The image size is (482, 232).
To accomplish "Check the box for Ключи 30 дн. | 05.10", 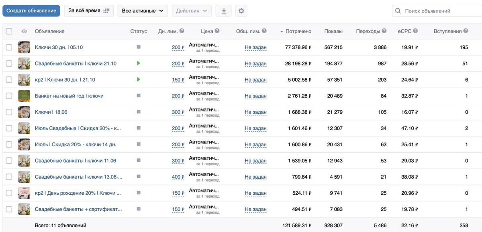I will [x=9, y=47].
